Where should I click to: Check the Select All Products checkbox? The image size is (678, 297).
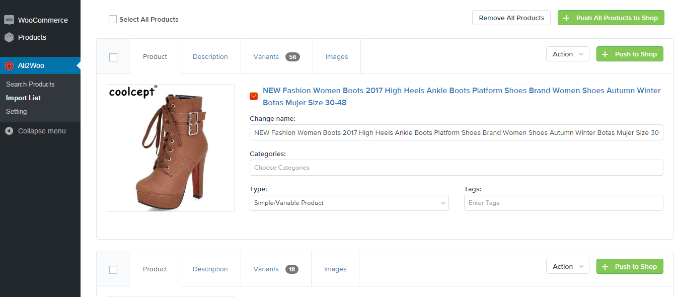pos(113,20)
